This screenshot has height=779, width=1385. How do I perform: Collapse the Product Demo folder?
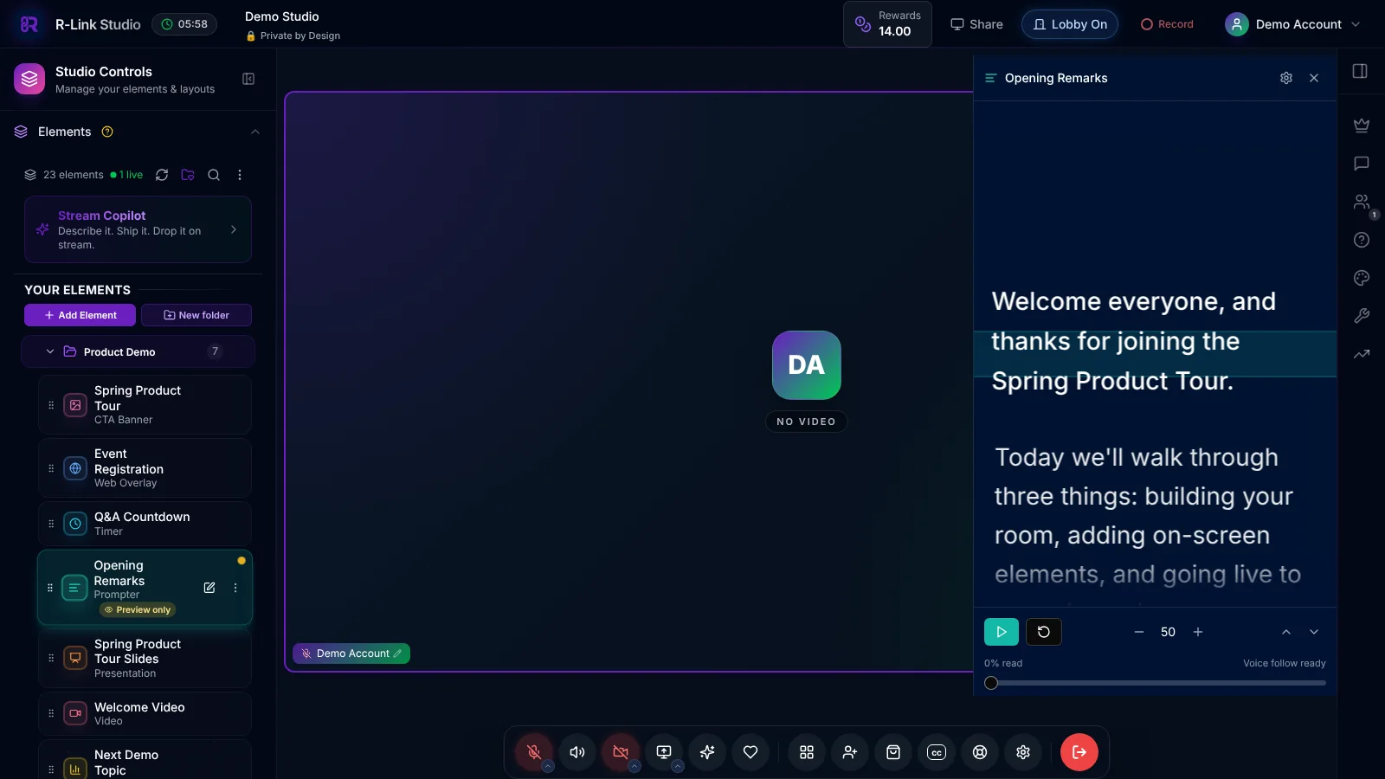coord(50,351)
